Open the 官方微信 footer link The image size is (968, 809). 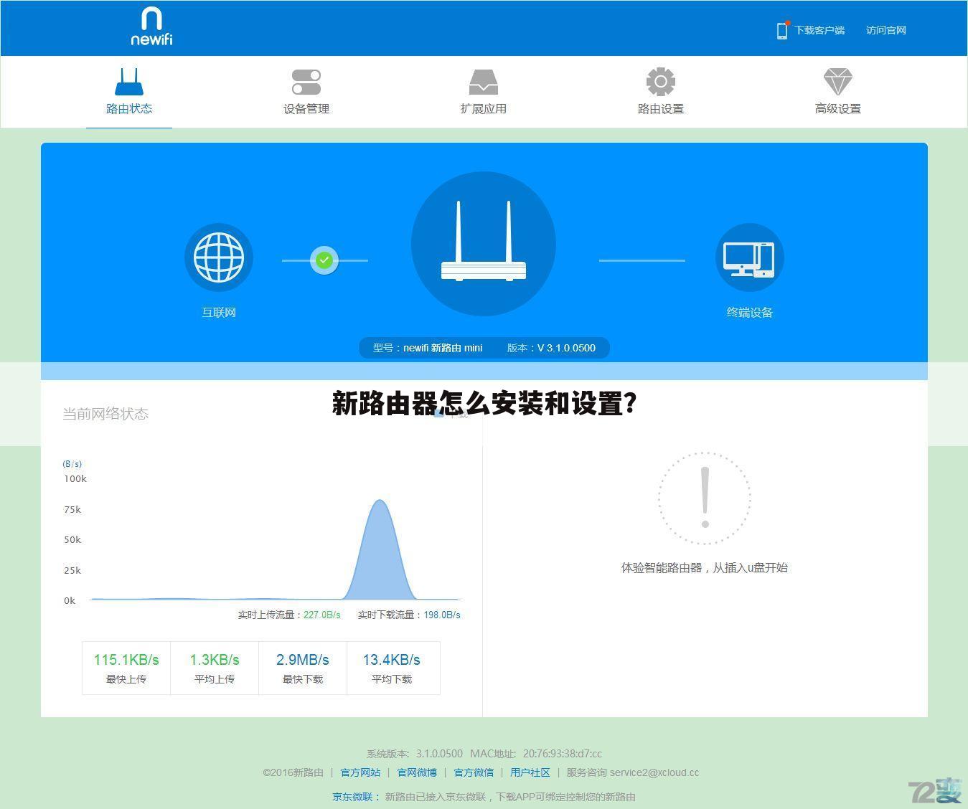(x=474, y=773)
